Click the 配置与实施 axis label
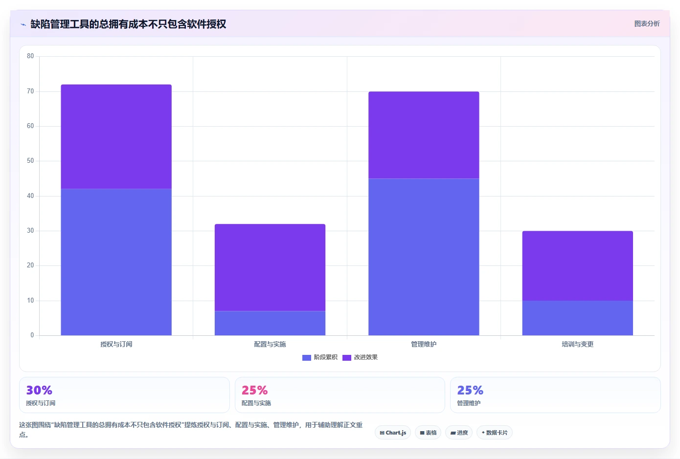This screenshot has height=459, width=680. pos(270,344)
